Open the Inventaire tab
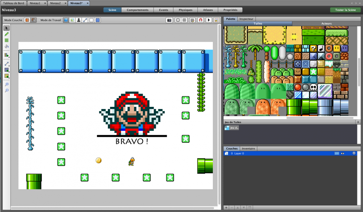The height and width of the screenshot is (212, 363). coord(248,148)
